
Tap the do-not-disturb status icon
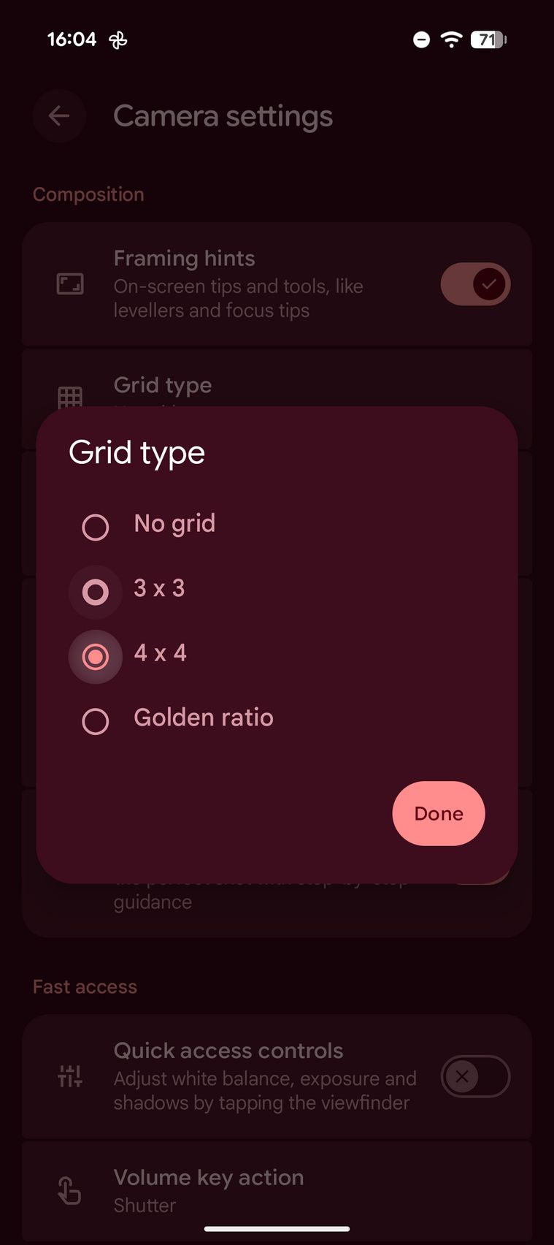[x=421, y=39]
